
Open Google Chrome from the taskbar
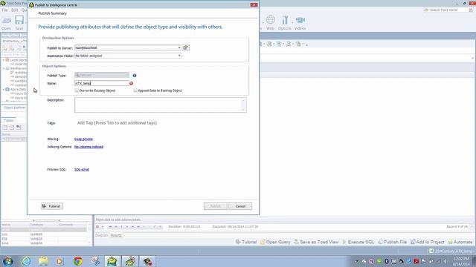[x=78, y=261]
